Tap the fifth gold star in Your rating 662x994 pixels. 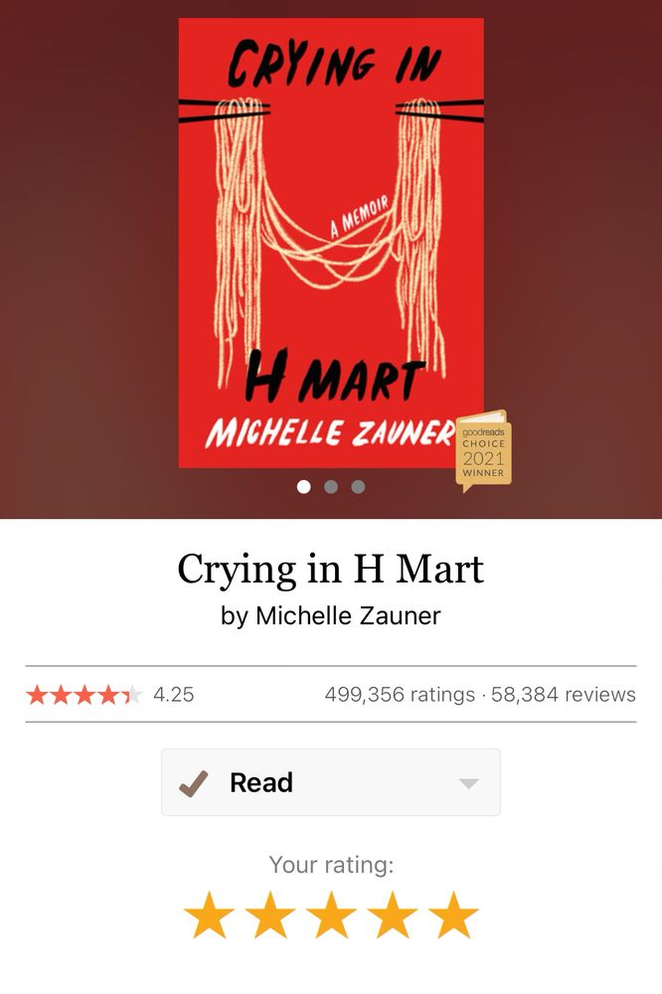click(x=453, y=914)
